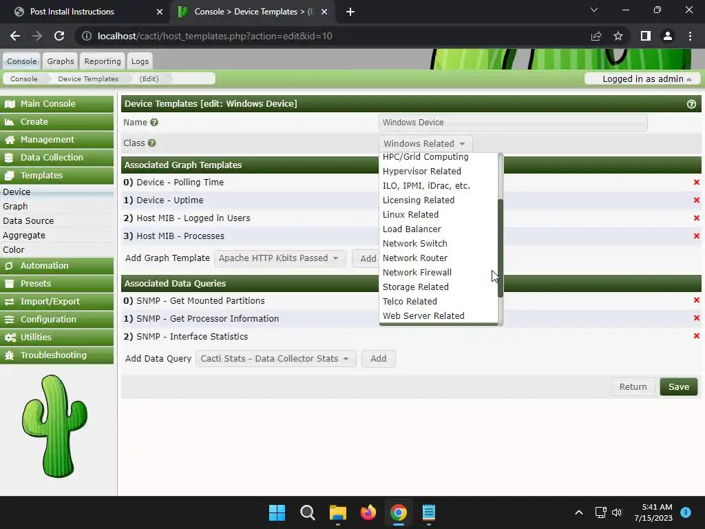Open help icon in Device Templates header

click(x=691, y=104)
